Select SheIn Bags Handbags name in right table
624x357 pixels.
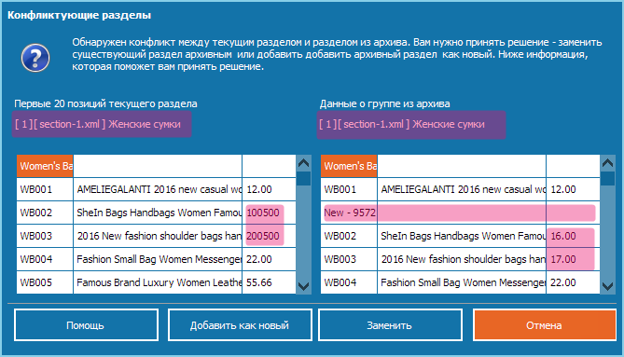(x=462, y=236)
